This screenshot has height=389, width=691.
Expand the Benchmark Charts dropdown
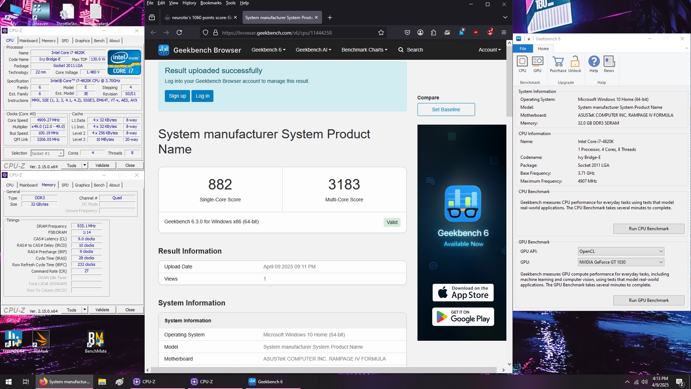(365, 50)
